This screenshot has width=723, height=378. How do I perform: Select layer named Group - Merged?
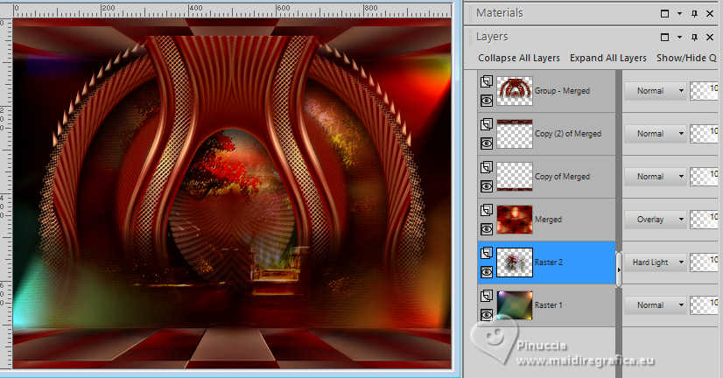[562, 91]
